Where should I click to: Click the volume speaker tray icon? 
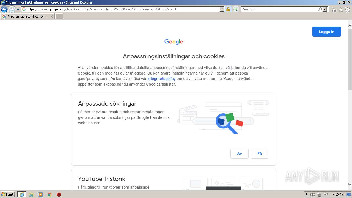(x=312, y=194)
